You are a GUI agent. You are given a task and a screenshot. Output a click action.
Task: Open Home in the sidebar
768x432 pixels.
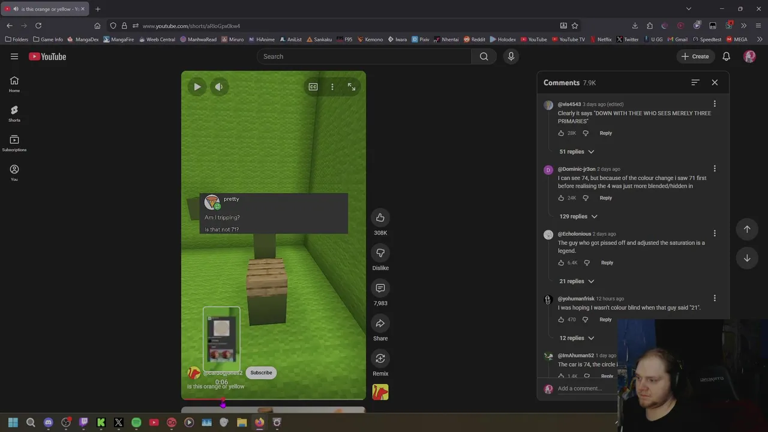point(14,84)
